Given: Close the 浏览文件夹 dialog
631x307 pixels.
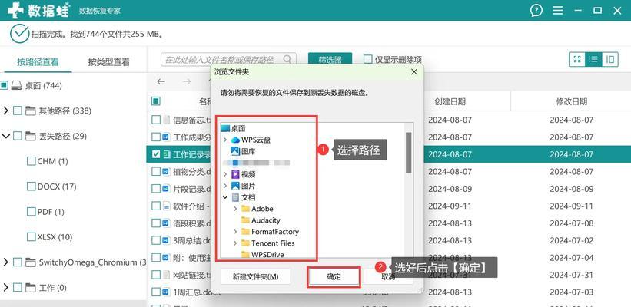Looking at the screenshot, I should tap(414, 72).
